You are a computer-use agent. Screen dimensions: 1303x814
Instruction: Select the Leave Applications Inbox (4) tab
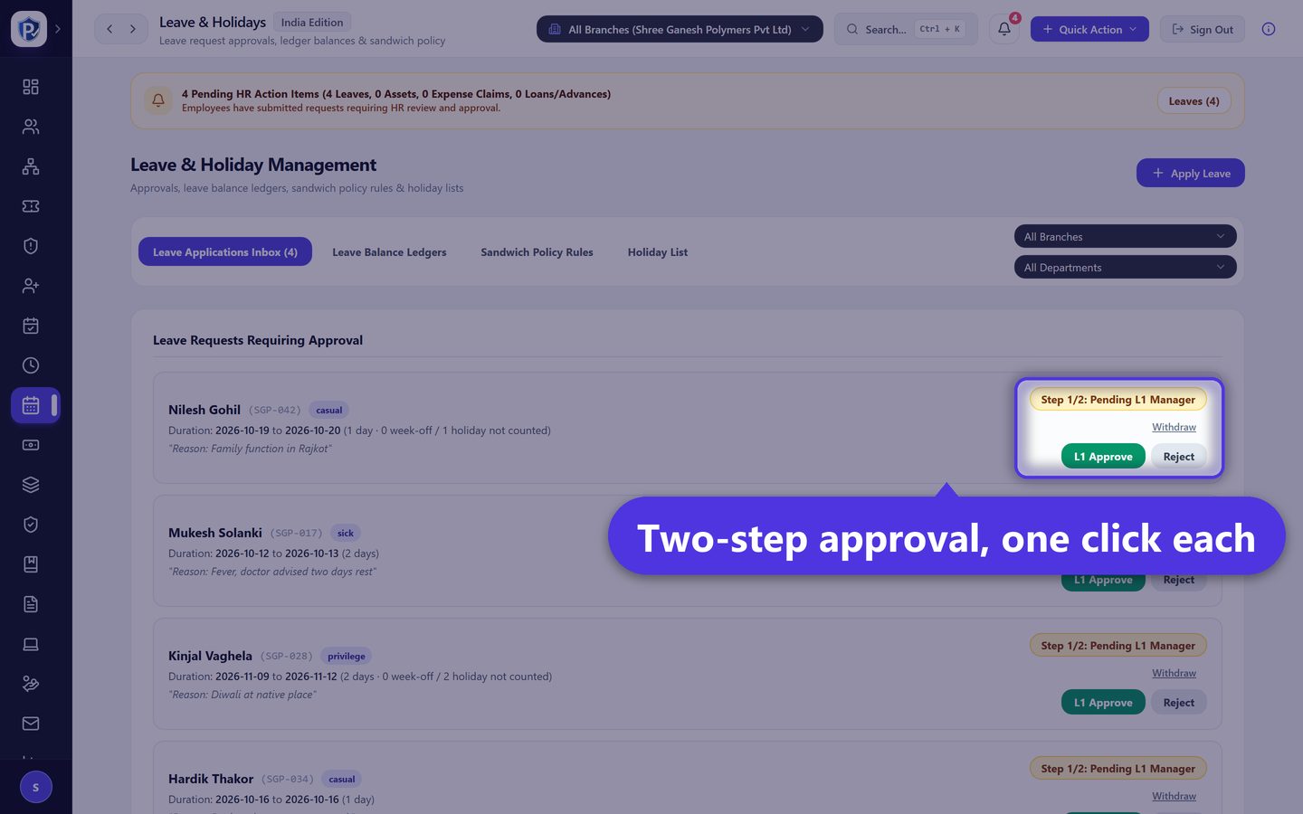click(225, 251)
